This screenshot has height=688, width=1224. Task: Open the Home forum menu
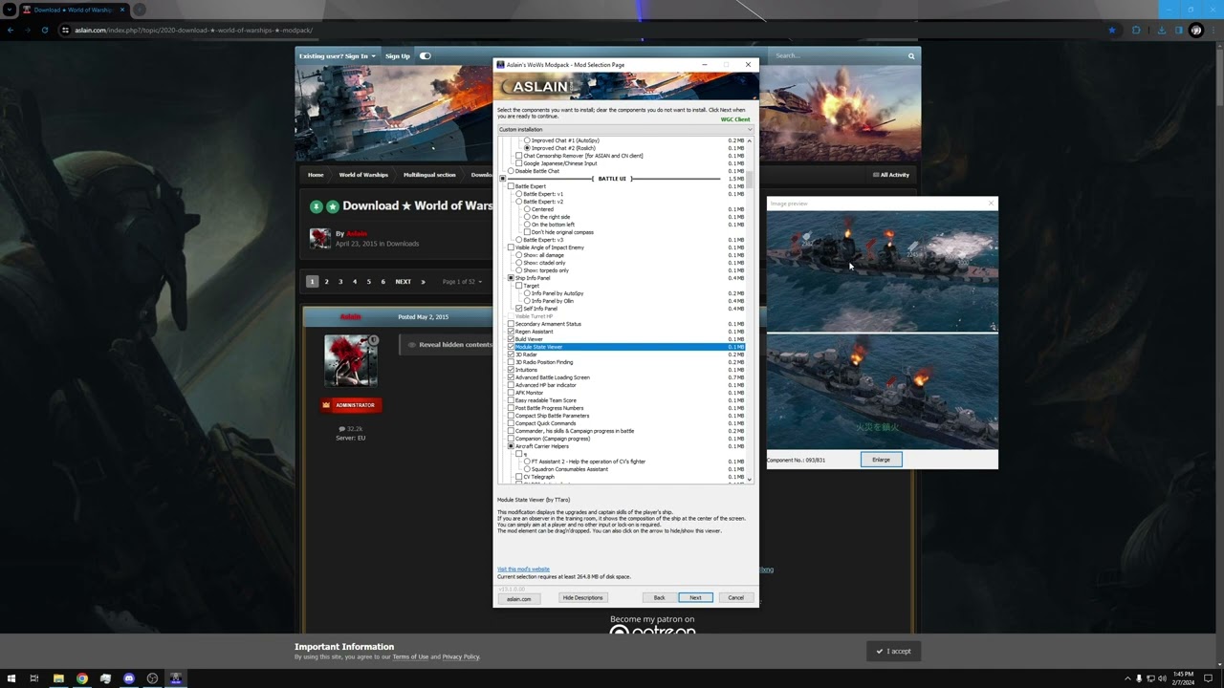(316, 175)
